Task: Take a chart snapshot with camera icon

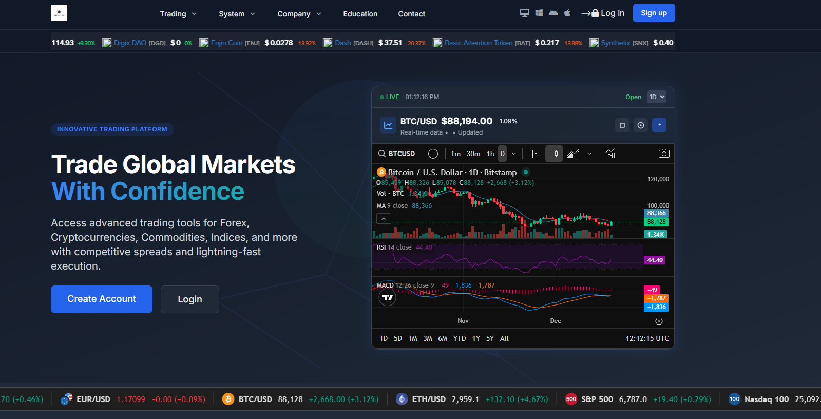Action: (663, 154)
